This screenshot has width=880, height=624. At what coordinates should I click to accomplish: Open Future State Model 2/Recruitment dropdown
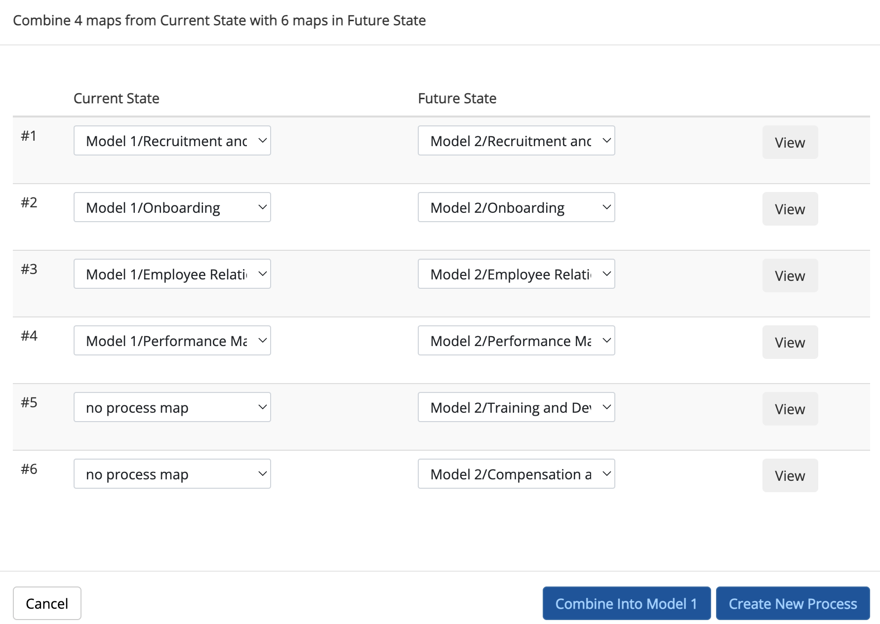(516, 141)
